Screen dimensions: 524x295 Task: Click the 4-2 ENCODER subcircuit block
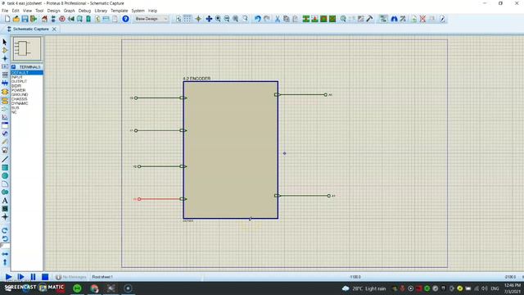click(x=231, y=150)
